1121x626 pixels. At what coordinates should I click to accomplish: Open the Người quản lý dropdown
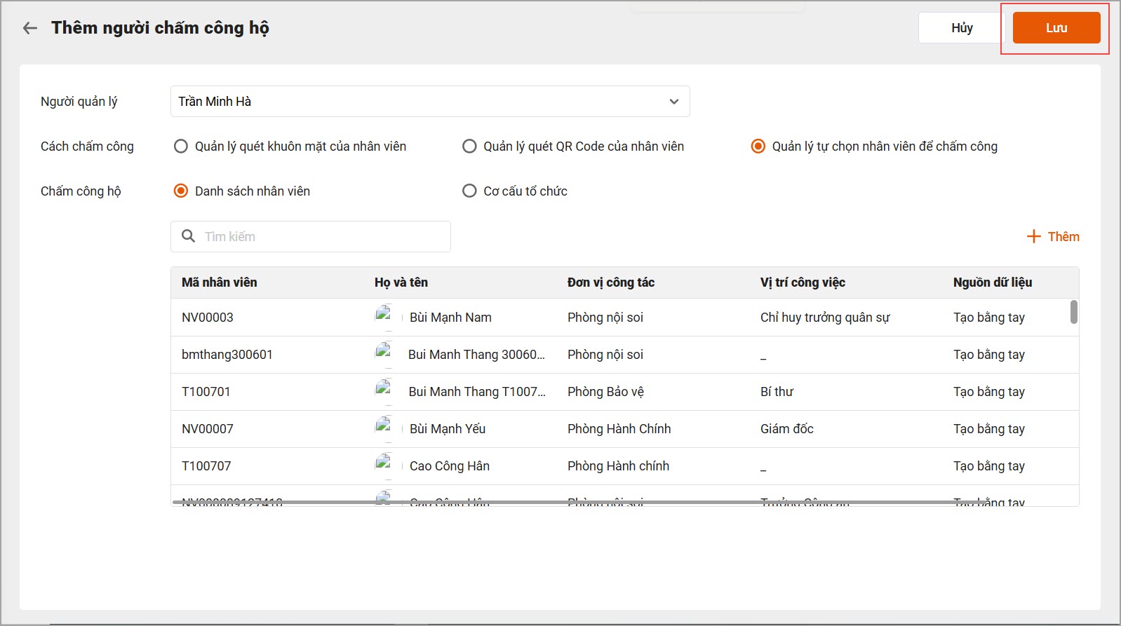click(x=429, y=102)
